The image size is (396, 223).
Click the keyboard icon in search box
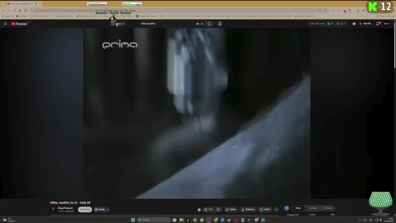coord(197,24)
